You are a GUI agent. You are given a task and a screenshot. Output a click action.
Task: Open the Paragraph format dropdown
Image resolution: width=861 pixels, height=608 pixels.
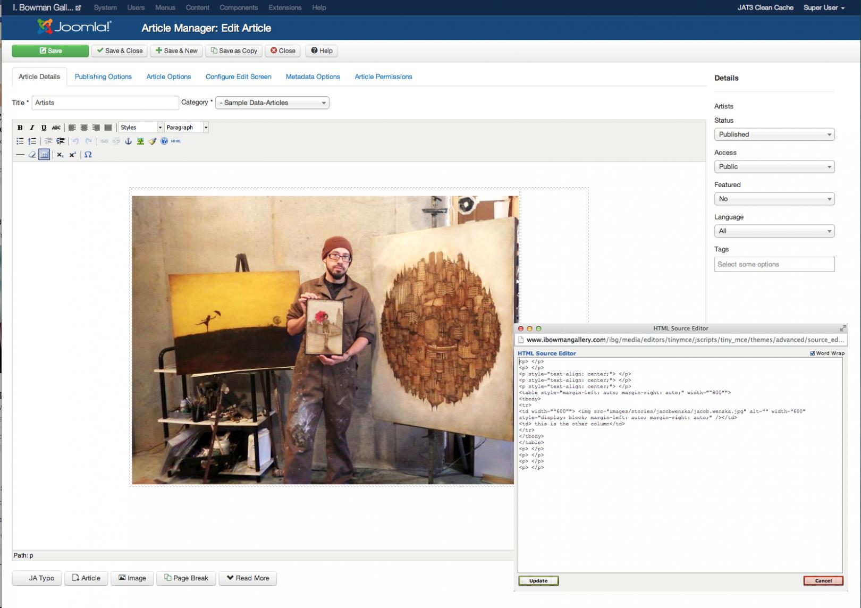tap(186, 128)
